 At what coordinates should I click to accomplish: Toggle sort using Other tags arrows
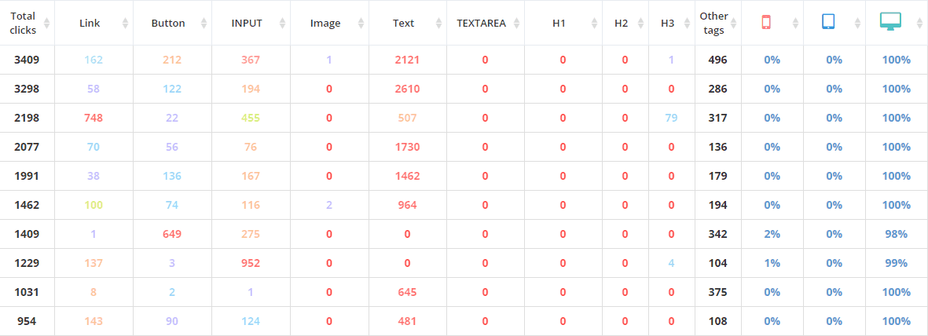click(x=733, y=24)
